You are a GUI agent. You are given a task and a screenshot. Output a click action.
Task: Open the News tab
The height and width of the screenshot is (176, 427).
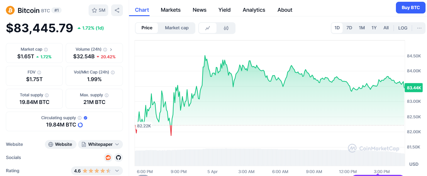(199, 10)
